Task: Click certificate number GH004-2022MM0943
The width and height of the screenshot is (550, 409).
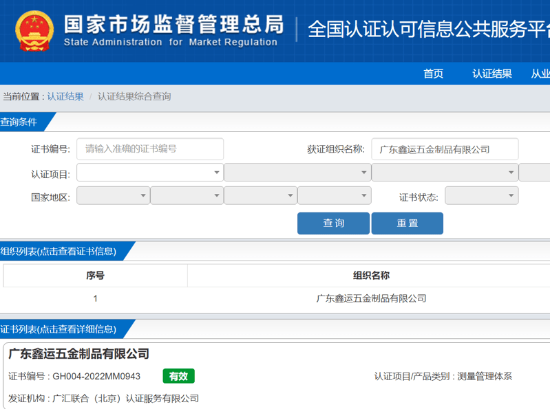Action: [x=96, y=377]
